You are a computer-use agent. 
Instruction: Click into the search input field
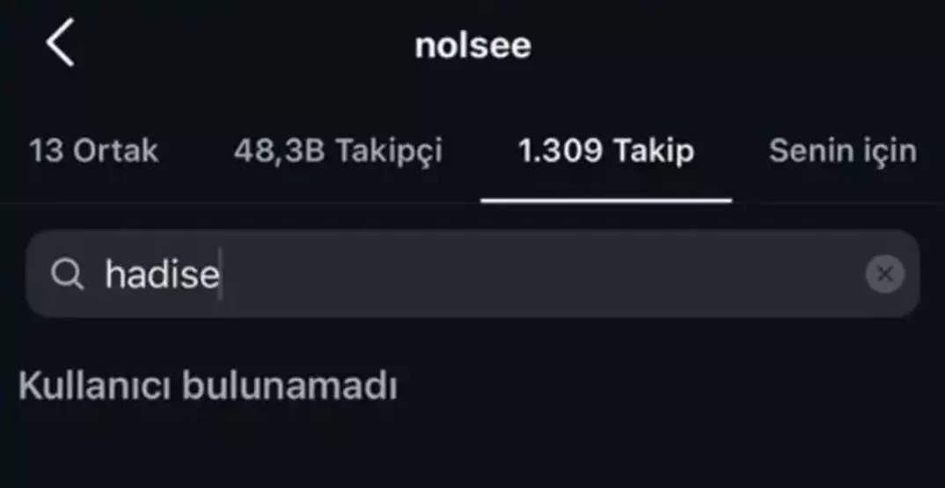528,274
